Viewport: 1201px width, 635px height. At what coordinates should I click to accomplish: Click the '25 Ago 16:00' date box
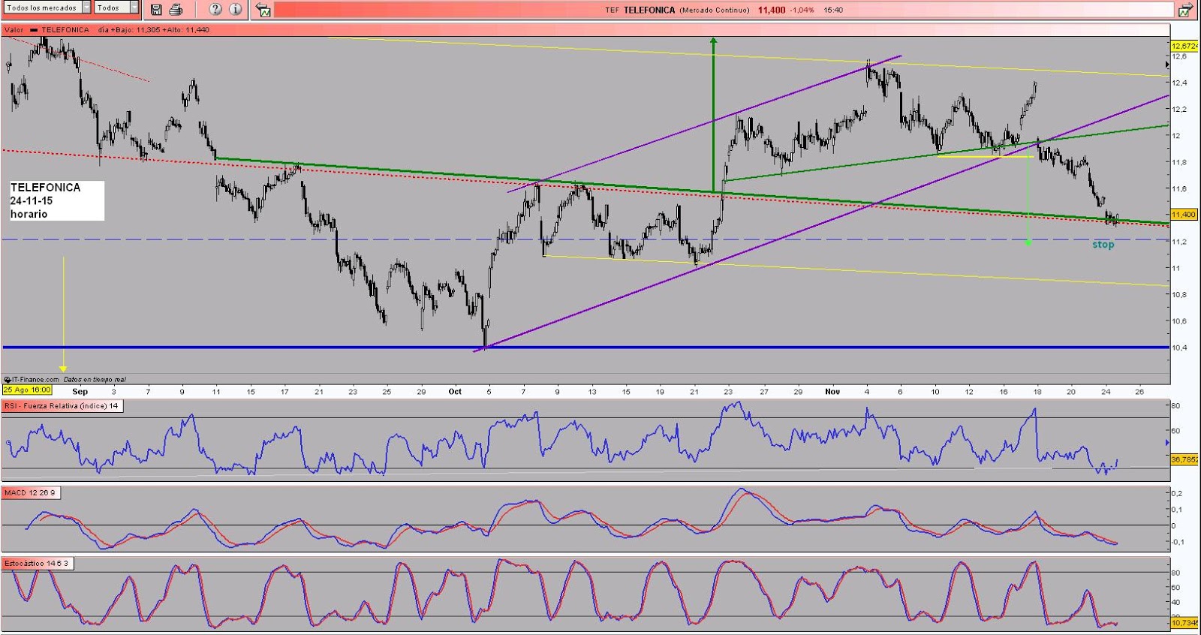tap(27, 390)
